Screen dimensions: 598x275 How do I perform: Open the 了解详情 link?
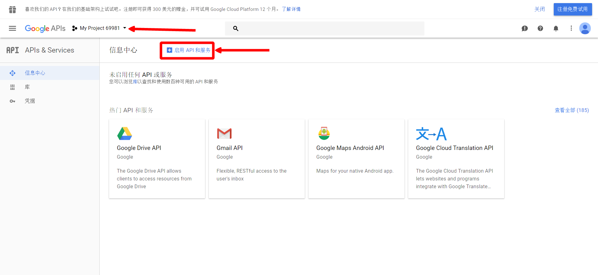tap(291, 9)
